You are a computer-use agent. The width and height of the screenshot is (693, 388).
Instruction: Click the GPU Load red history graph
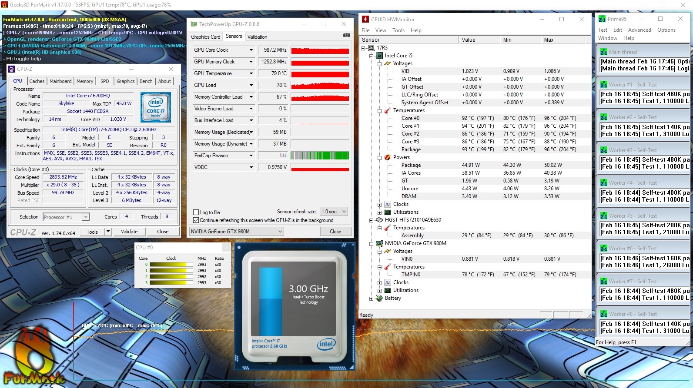pos(320,85)
